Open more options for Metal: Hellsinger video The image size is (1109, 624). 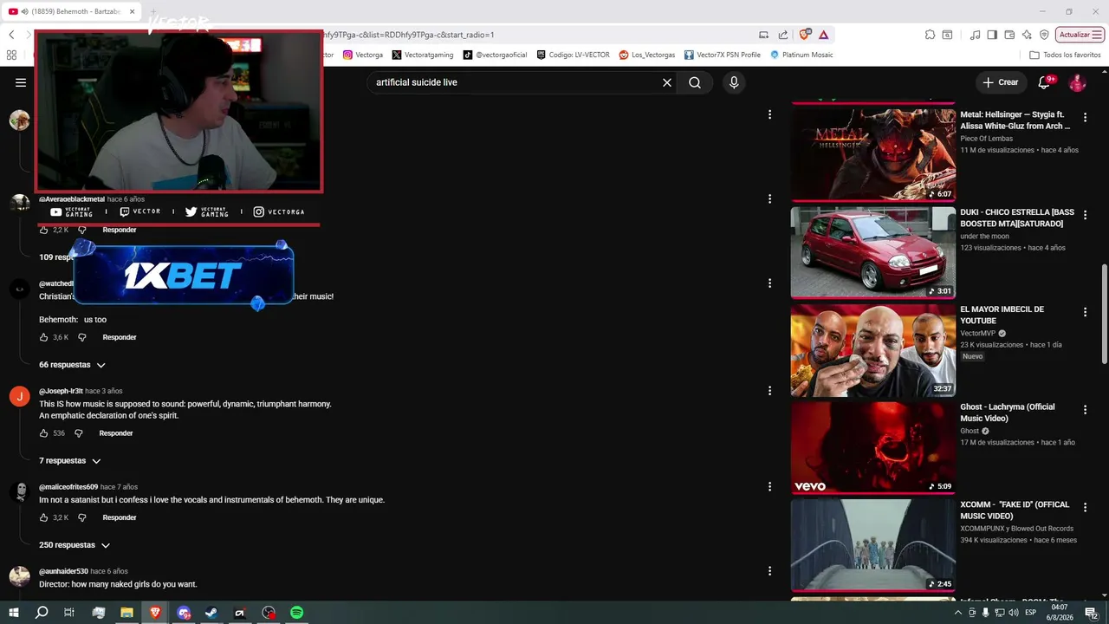point(1085,117)
